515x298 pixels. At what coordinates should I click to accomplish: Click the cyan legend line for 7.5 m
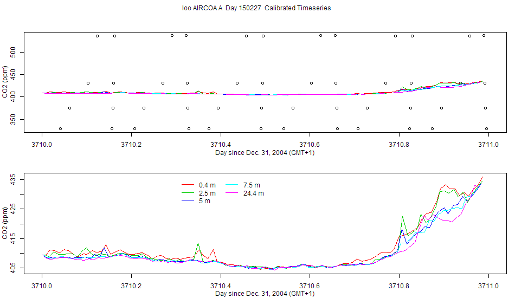coord(232,185)
